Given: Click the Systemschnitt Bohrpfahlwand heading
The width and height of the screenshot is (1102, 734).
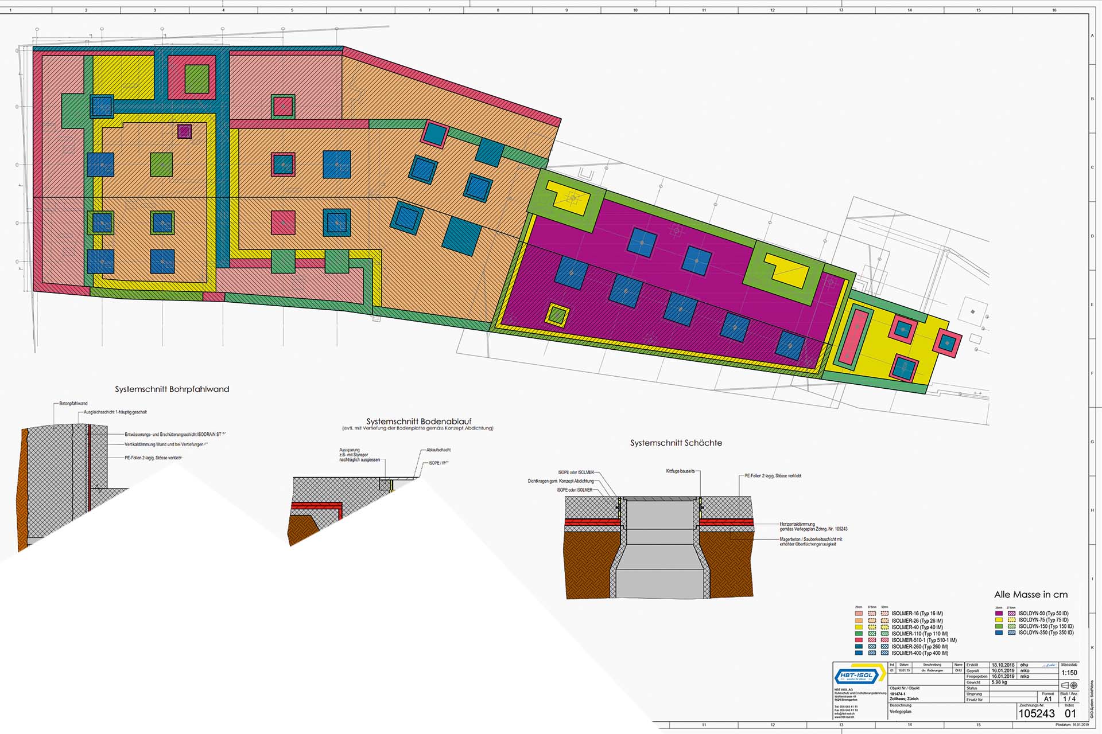Looking at the screenshot, I should 172,389.
